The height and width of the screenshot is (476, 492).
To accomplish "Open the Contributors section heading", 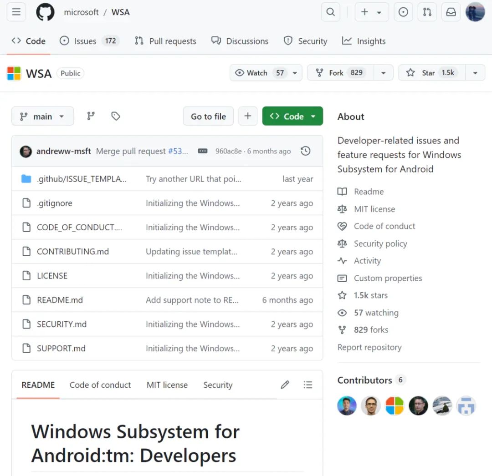I will click(364, 380).
